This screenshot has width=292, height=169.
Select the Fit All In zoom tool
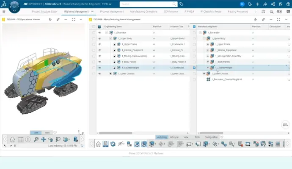pos(36,139)
